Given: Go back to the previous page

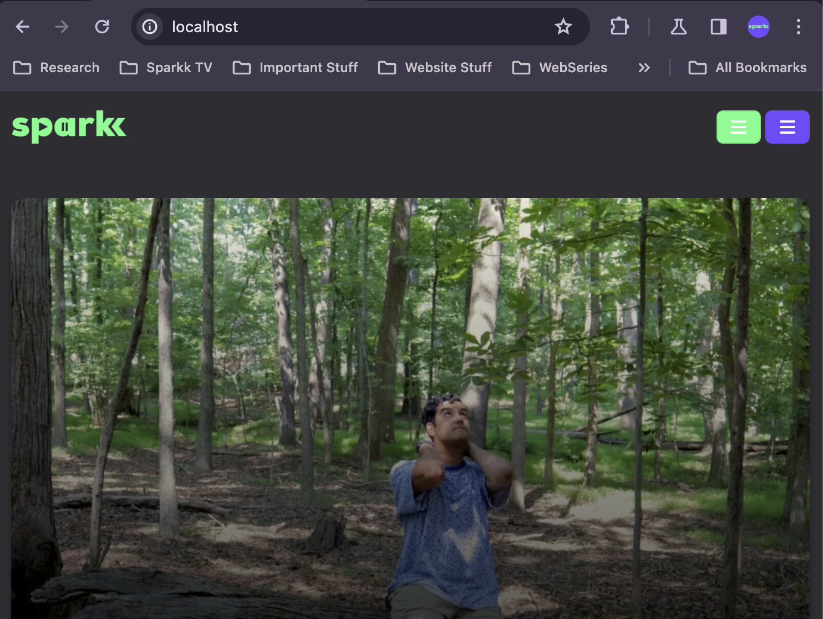Looking at the screenshot, I should pos(22,27).
